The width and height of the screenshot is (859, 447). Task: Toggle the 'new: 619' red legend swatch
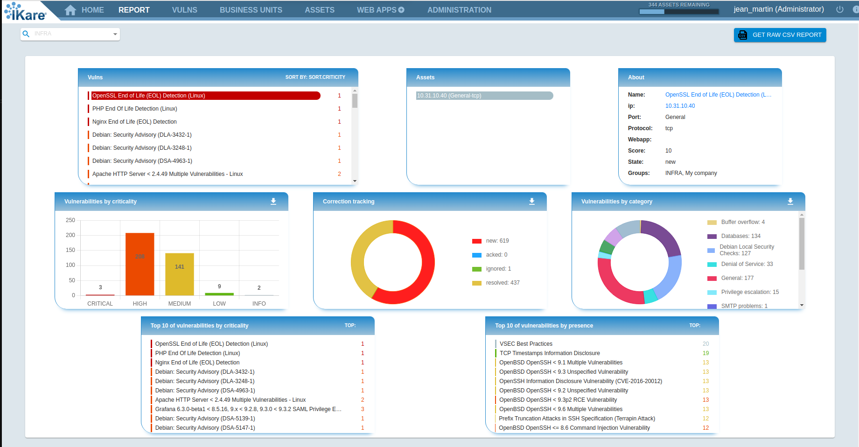476,241
